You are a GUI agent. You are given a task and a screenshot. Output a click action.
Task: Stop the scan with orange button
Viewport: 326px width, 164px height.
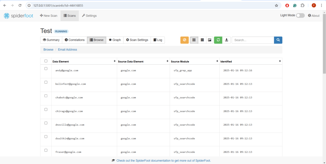coord(184,40)
